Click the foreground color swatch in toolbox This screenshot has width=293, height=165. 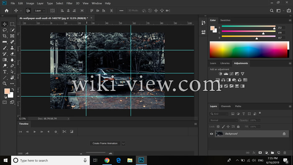click(x=7, y=91)
